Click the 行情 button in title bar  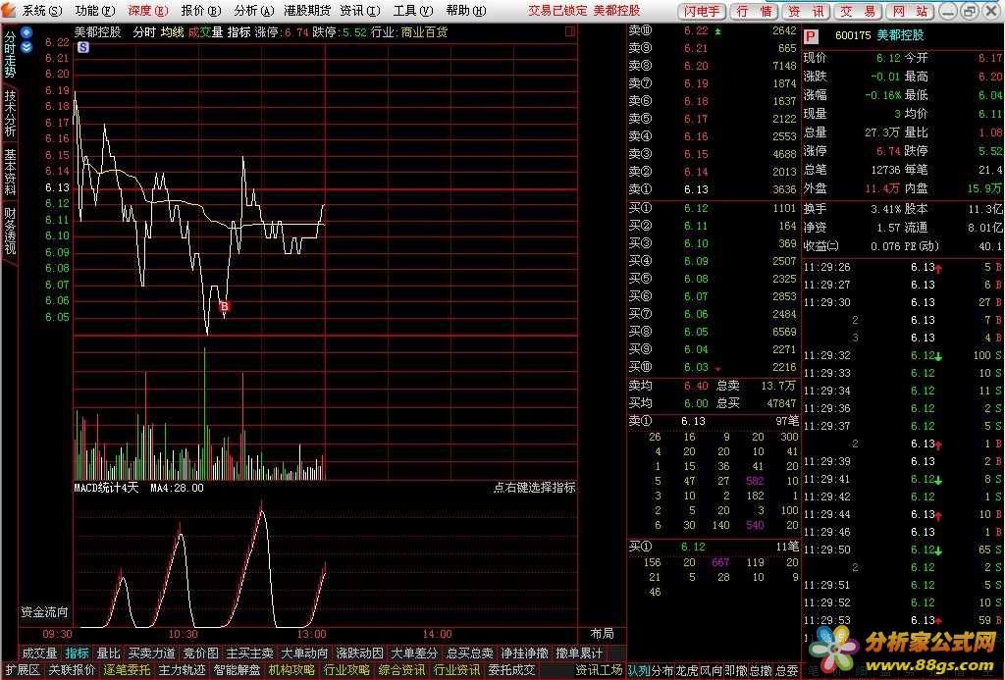[753, 12]
